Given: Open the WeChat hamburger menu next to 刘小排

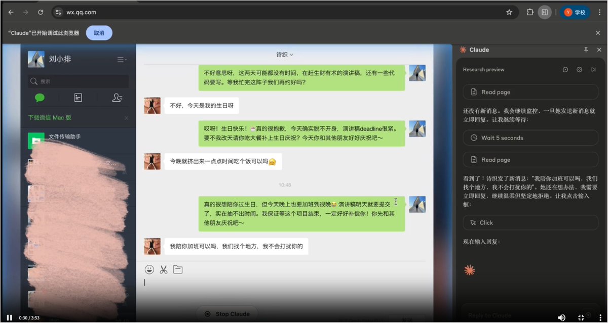Looking at the screenshot, I should 122,60.
